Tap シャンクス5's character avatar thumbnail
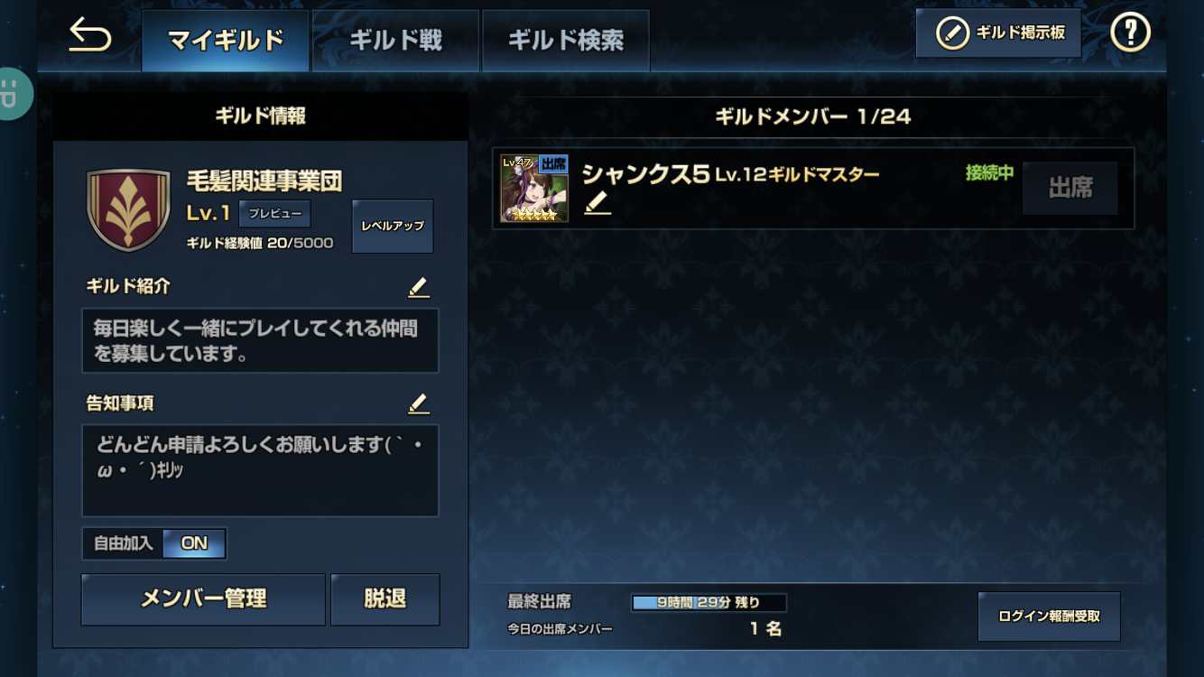1204x677 pixels. (x=534, y=189)
